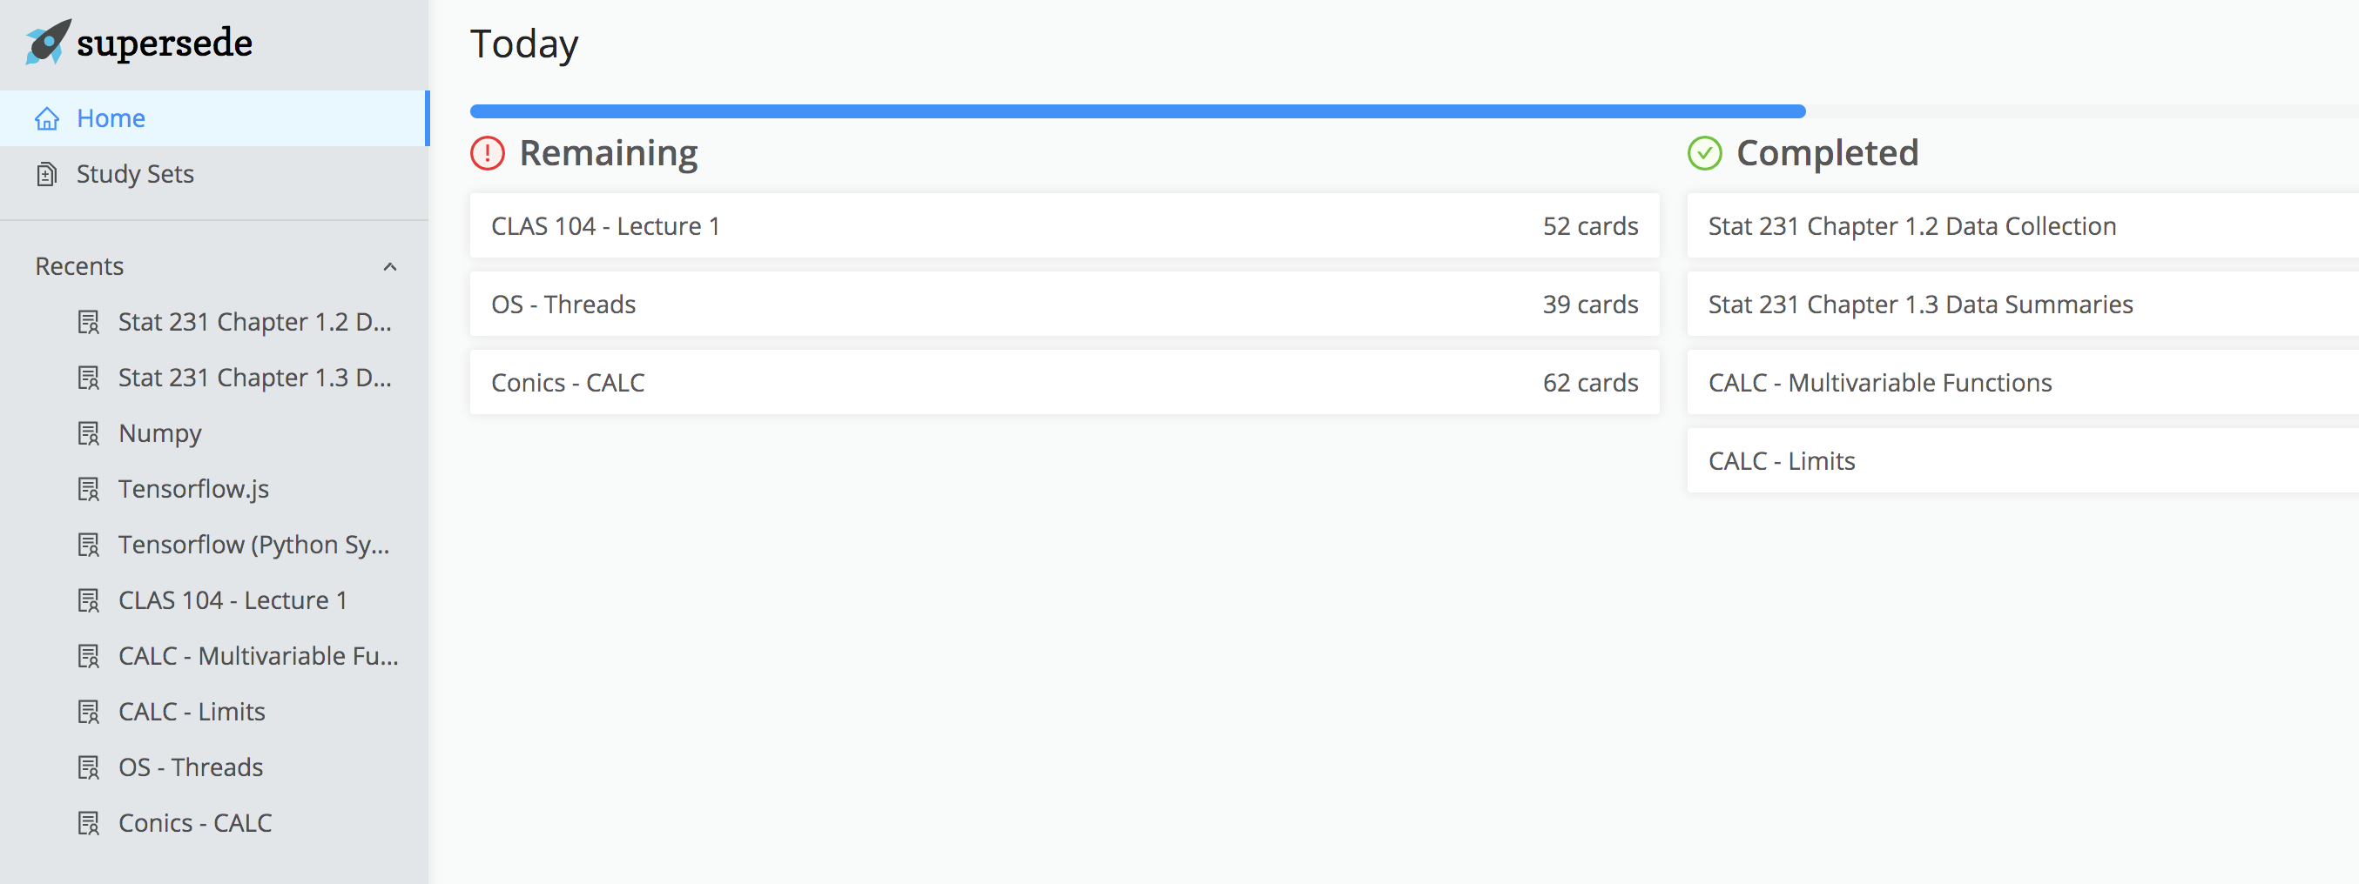The image size is (2359, 884).
Task: Collapse the Recents section chevron
Action: tap(390, 266)
